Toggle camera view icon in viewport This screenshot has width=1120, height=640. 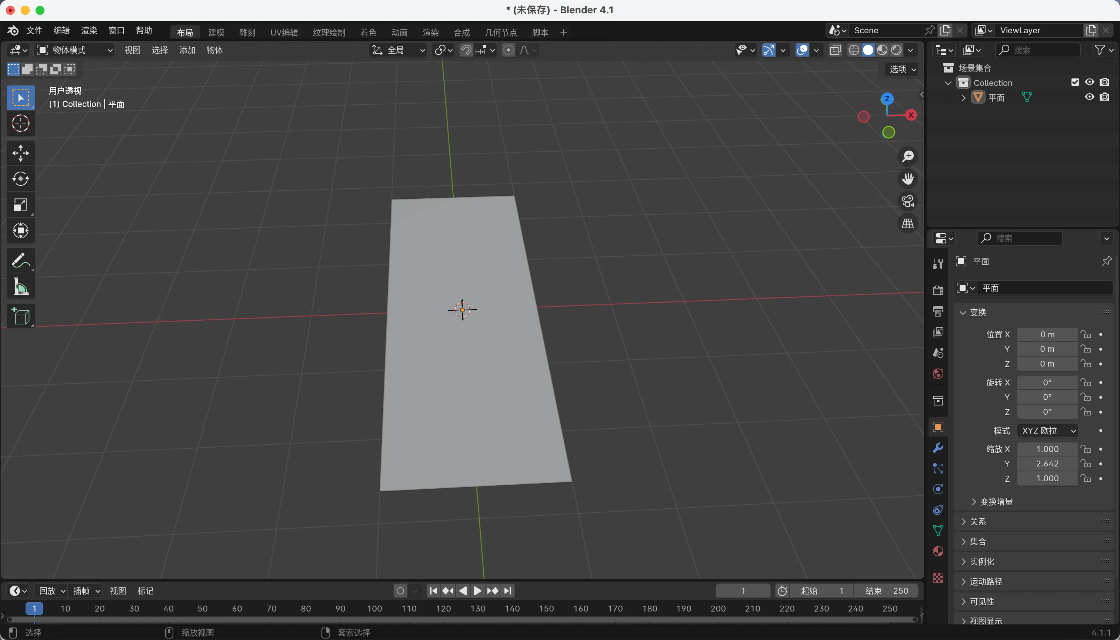click(x=907, y=201)
